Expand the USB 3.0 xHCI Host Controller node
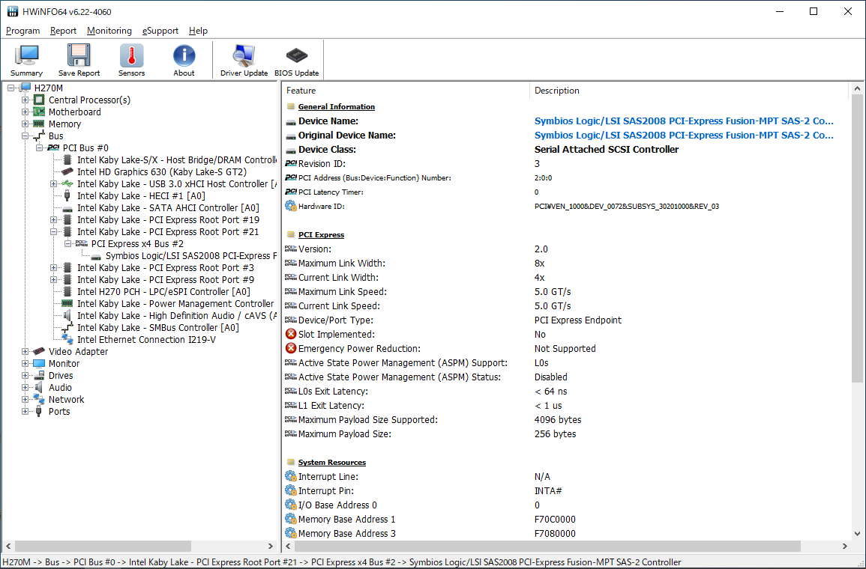Screen dimensions: 866x569 53,183
